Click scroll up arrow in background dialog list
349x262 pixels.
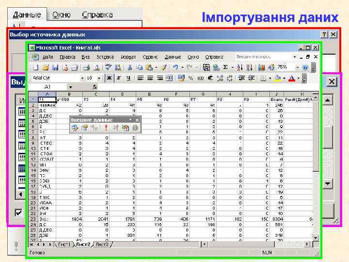(327, 100)
